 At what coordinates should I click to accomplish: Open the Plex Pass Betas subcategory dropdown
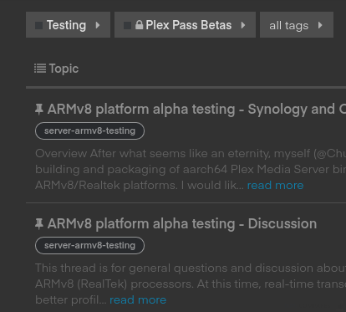(185, 25)
